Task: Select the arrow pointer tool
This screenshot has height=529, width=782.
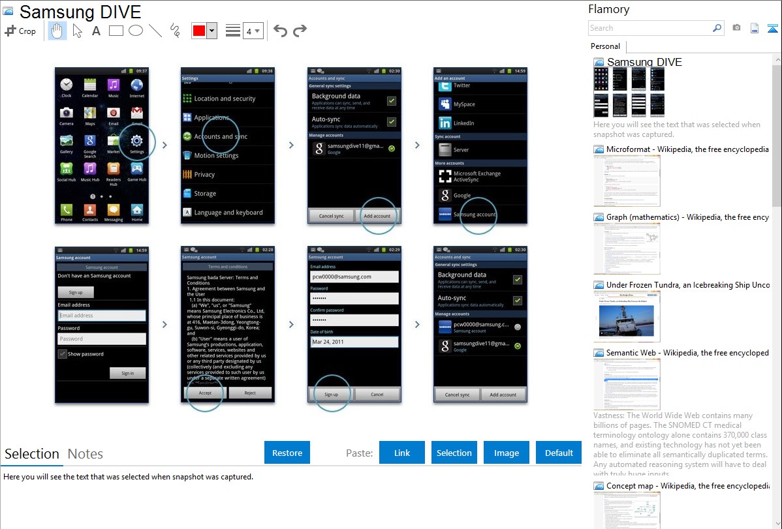Action: click(x=77, y=31)
